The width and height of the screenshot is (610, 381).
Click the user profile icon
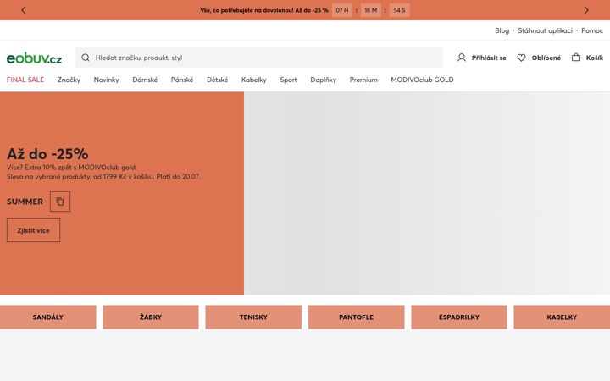pyautogui.click(x=462, y=58)
